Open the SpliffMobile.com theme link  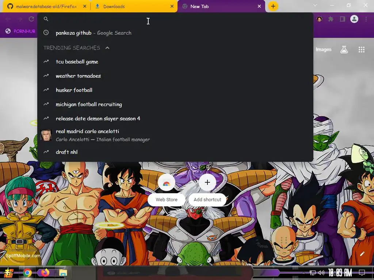point(23,256)
